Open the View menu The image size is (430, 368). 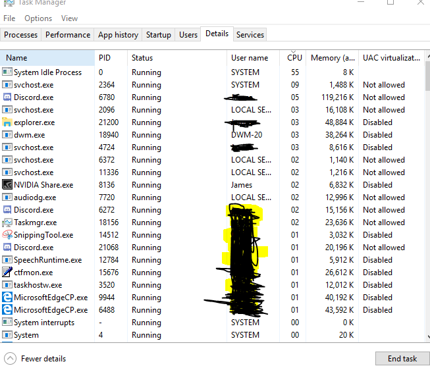[x=69, y=18]
